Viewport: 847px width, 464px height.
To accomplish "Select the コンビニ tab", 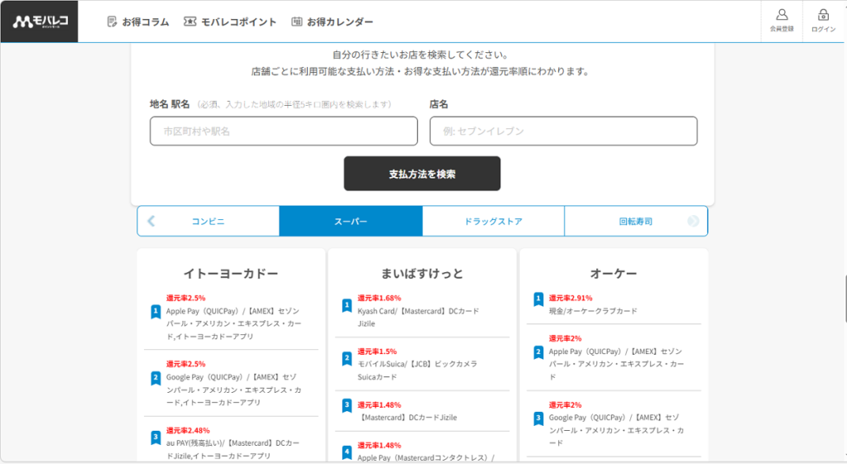I will click(x=208, y=221).
